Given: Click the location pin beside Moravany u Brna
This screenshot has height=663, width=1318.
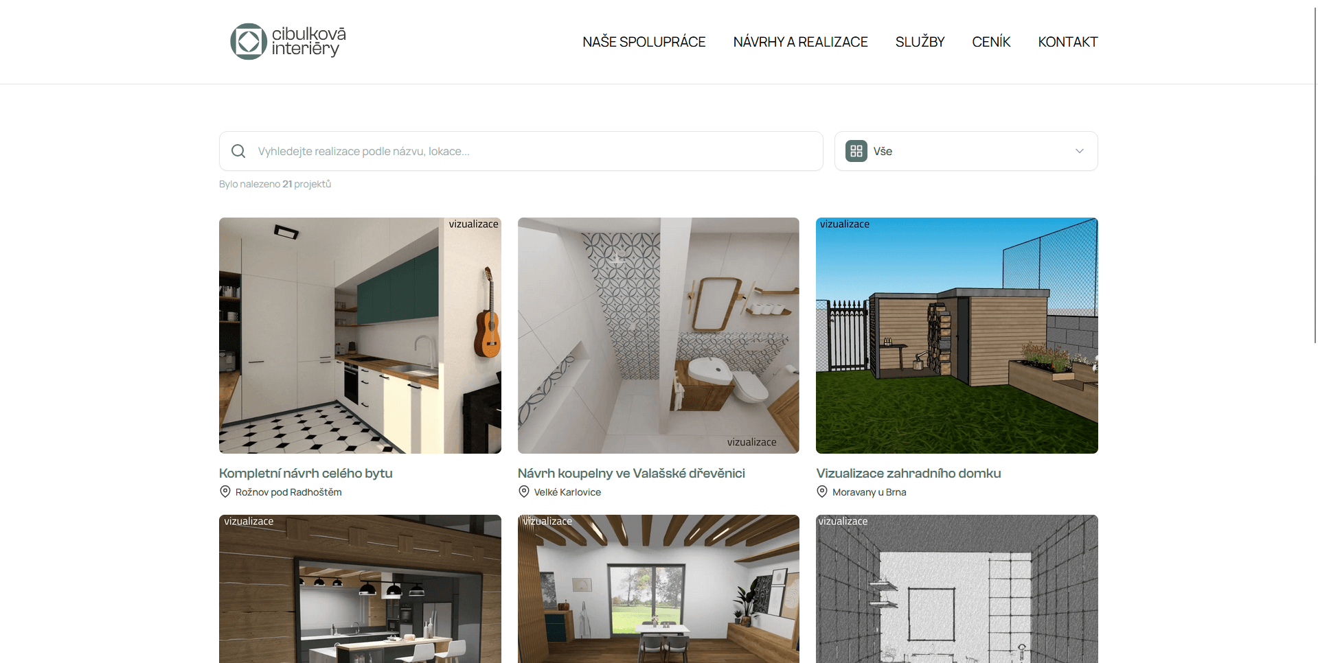Looking at the screenshot, I should 822,491.
